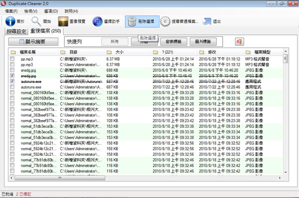Click folder icon beside 檔案名稱 column
The height and width of the screenshot is (198, 299).
coord(13,52)
